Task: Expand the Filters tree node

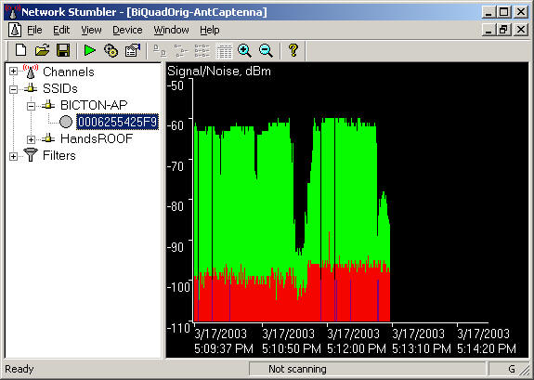Action: (13, 156)
